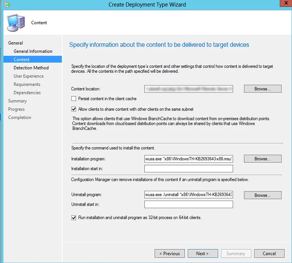Click the 'Configuration Manager can remove installations' text
The image size is (292, 263).
tap(160, 180)
